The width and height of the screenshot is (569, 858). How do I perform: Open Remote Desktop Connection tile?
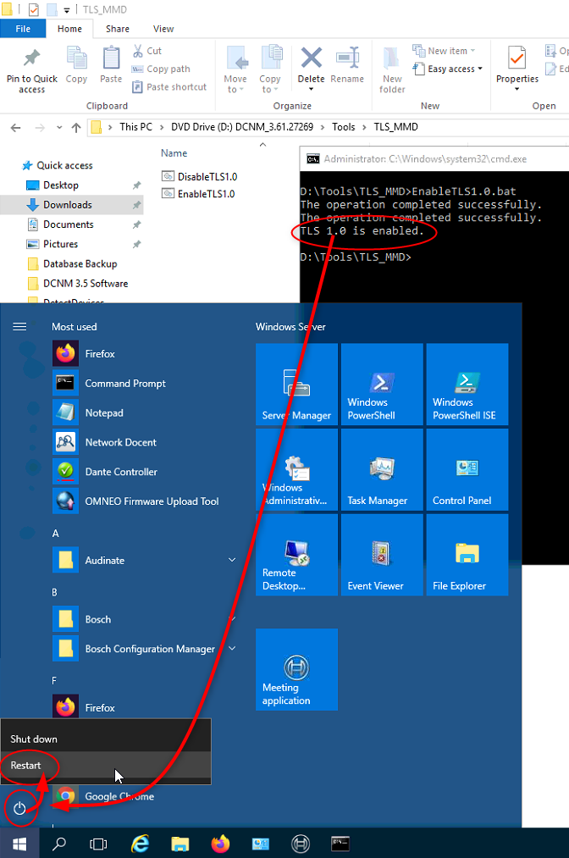click(296, 555)
